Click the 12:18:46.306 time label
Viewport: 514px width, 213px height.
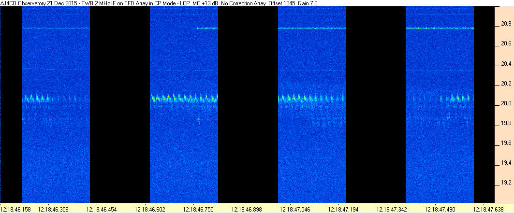(x=52, y=209)
